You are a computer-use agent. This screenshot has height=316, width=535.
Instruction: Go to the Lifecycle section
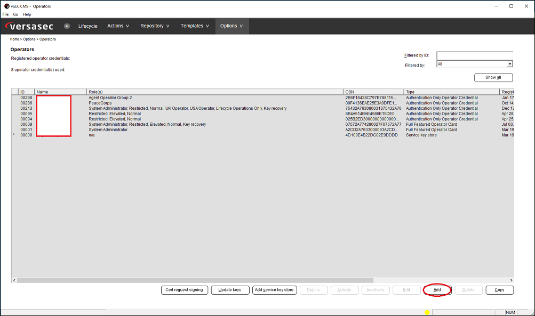(87, 26)
